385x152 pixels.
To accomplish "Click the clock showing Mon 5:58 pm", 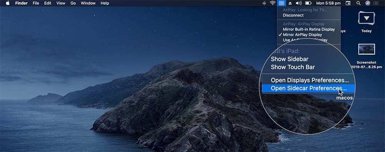I will tap(328, 3).
